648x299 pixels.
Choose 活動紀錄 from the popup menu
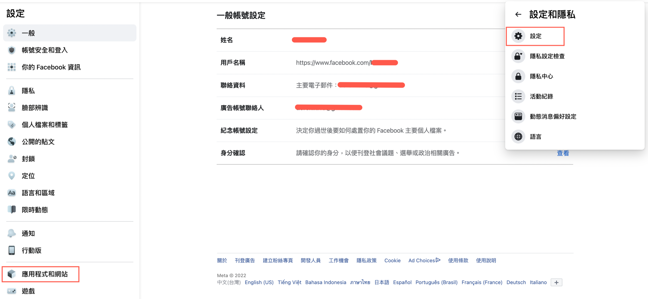click(575, 96)
